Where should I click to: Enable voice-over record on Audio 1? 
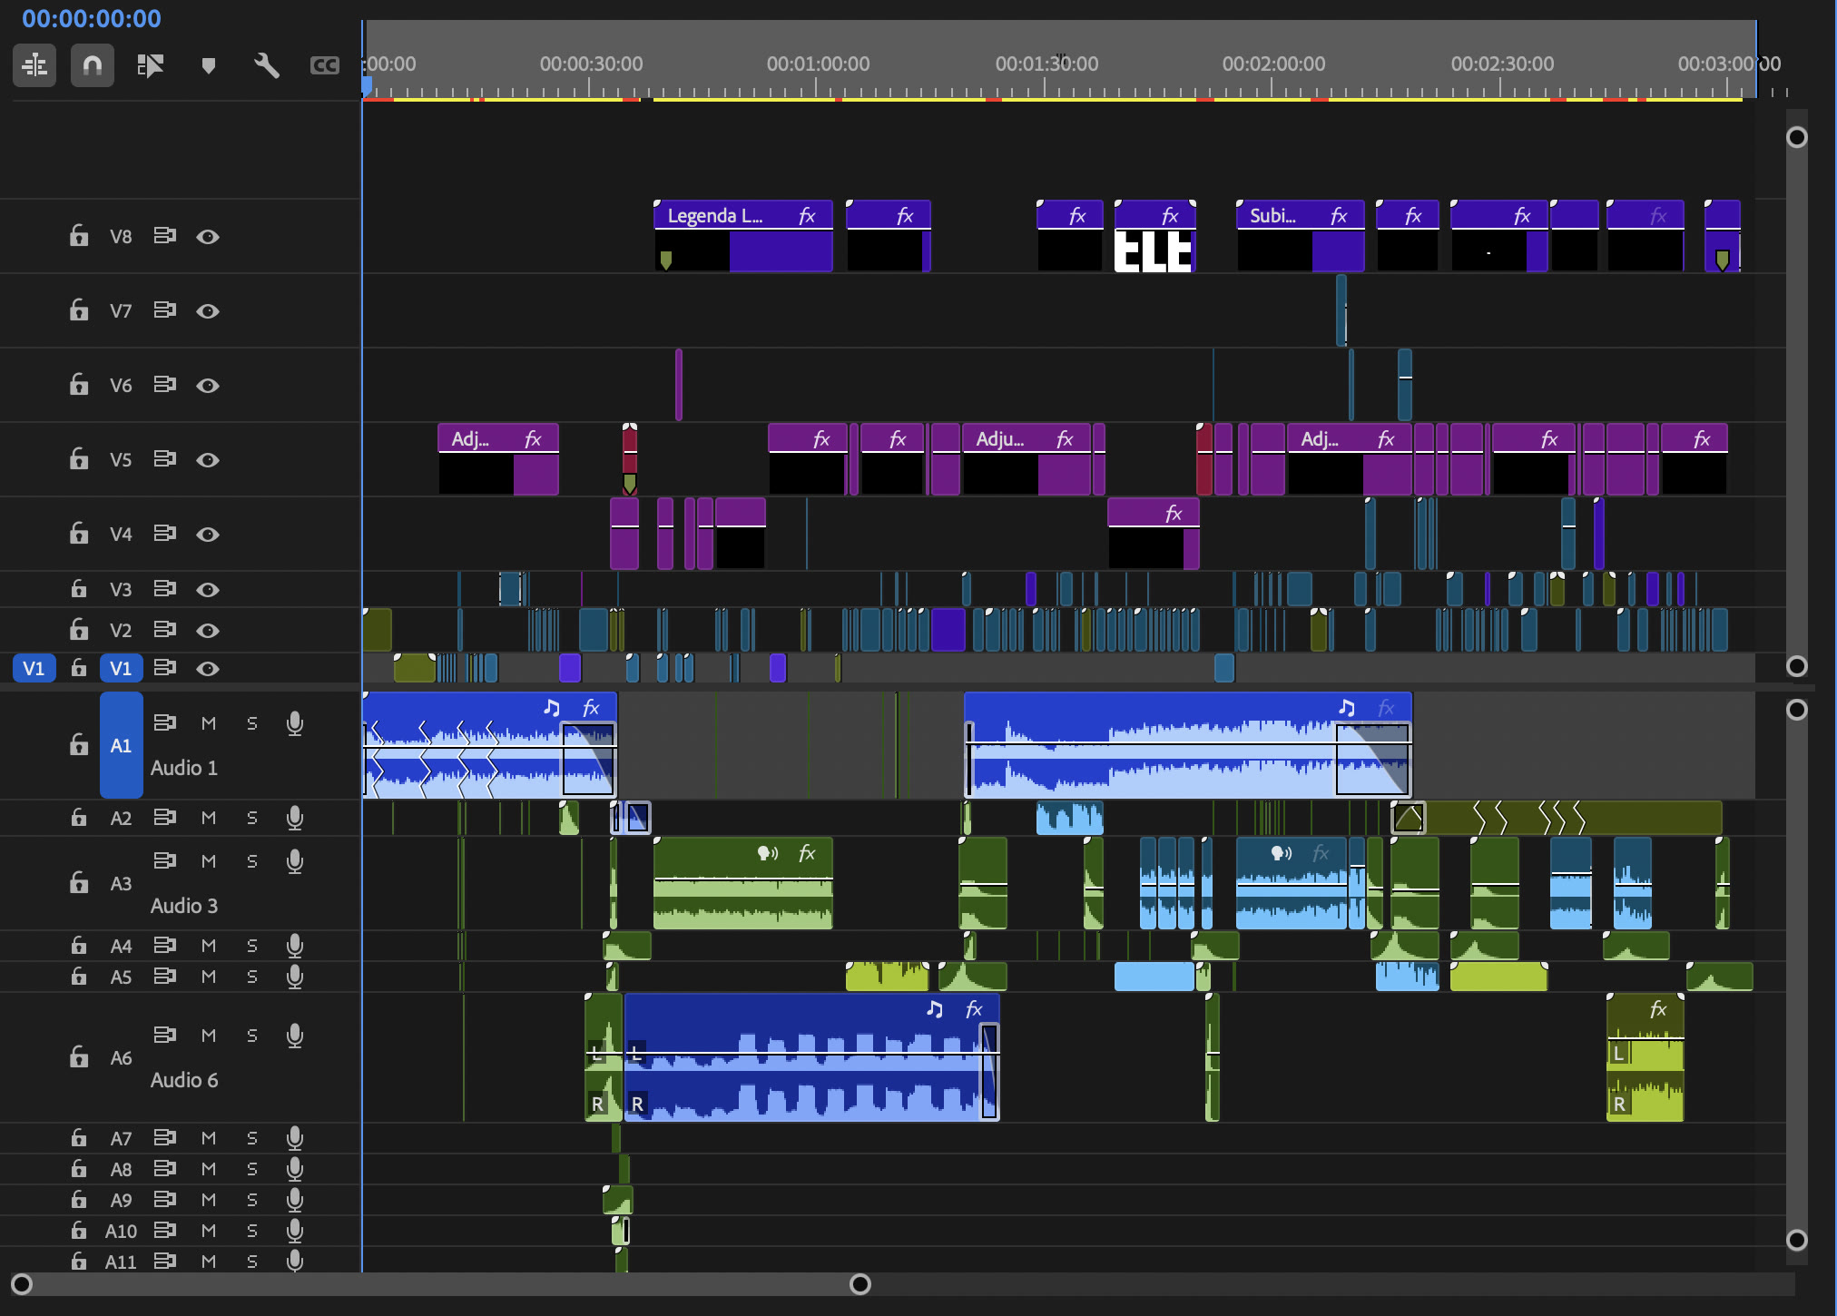click(x=295, y=723)
